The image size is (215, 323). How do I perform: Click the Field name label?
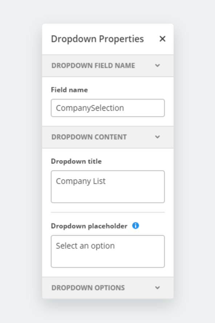pos(69,90)
